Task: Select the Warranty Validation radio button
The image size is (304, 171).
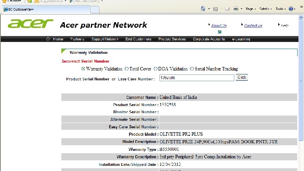Action: click(x=83, y=69)
